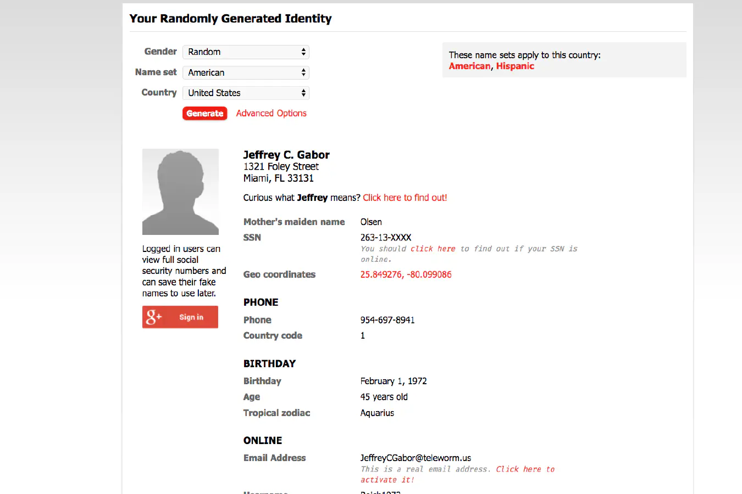Click the phone number 954-697-8941

(x=387, y=320)
